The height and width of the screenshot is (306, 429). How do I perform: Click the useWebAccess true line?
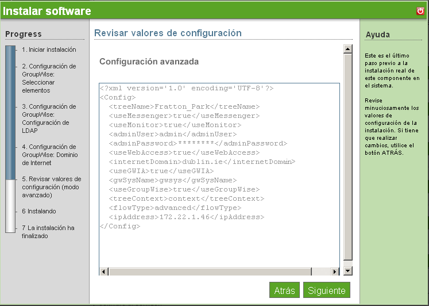[184, 152]
